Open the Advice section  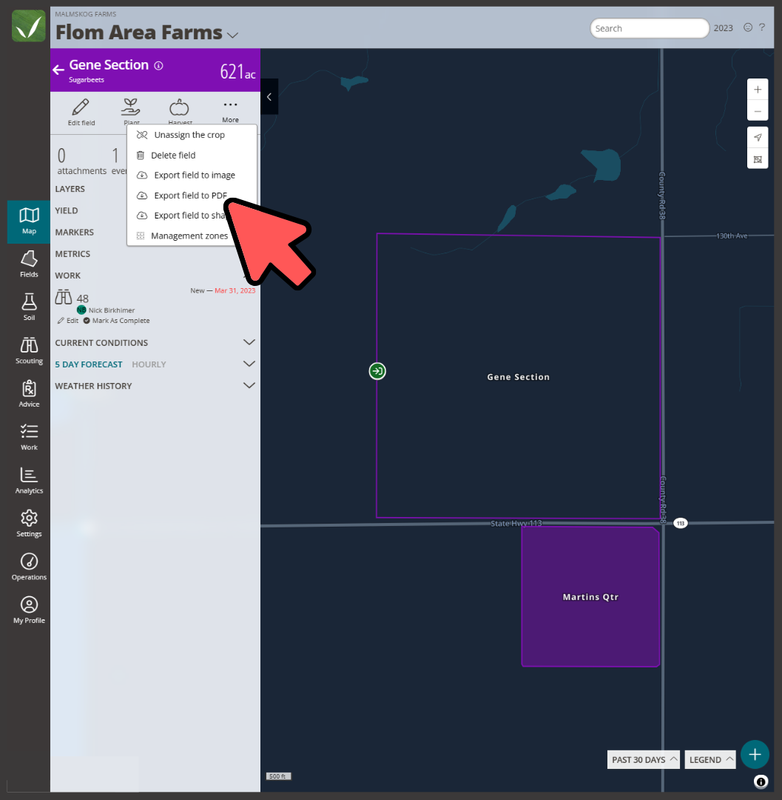point(29,394)
